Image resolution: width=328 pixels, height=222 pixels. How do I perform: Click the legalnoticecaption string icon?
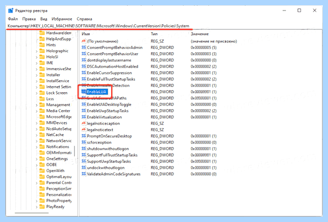coord(84,123)
